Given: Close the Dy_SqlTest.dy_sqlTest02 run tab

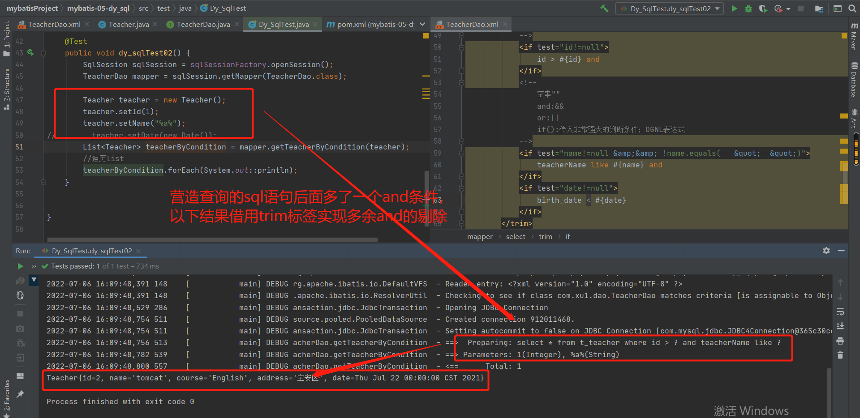Looking at the screenshot, I should (139, 251).
